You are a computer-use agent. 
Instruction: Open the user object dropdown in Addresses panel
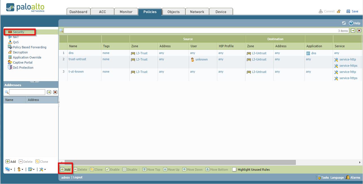pos(20,169)
